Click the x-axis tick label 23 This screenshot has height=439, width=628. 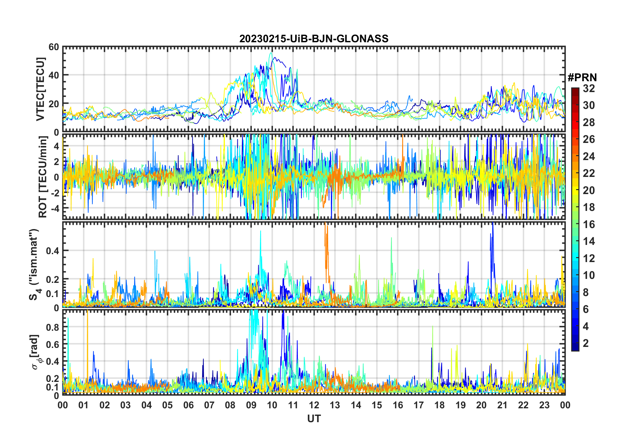coord(544,405)
